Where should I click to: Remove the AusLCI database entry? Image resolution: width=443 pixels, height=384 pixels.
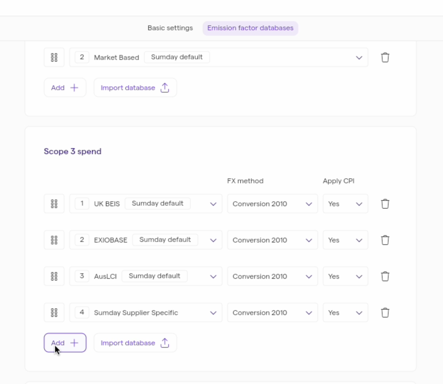[x=385, y=276]
